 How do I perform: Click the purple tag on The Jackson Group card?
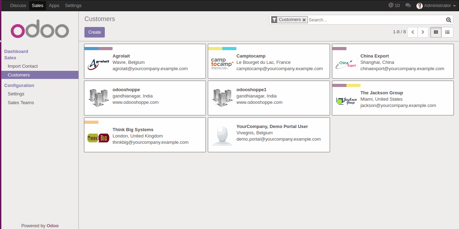[x=339, y=86]
